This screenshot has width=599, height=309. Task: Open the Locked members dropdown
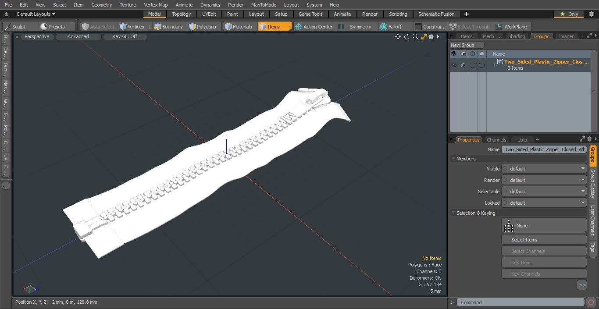tap(544, 203)
